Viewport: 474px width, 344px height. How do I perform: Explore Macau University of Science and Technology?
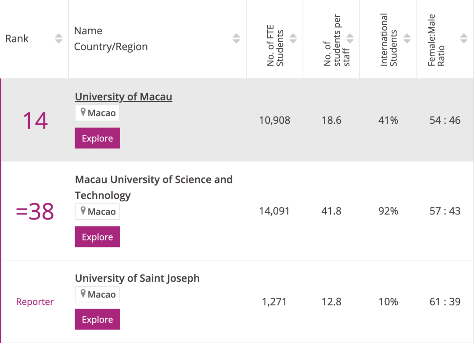pyautogui.click(x=97, y=237)
